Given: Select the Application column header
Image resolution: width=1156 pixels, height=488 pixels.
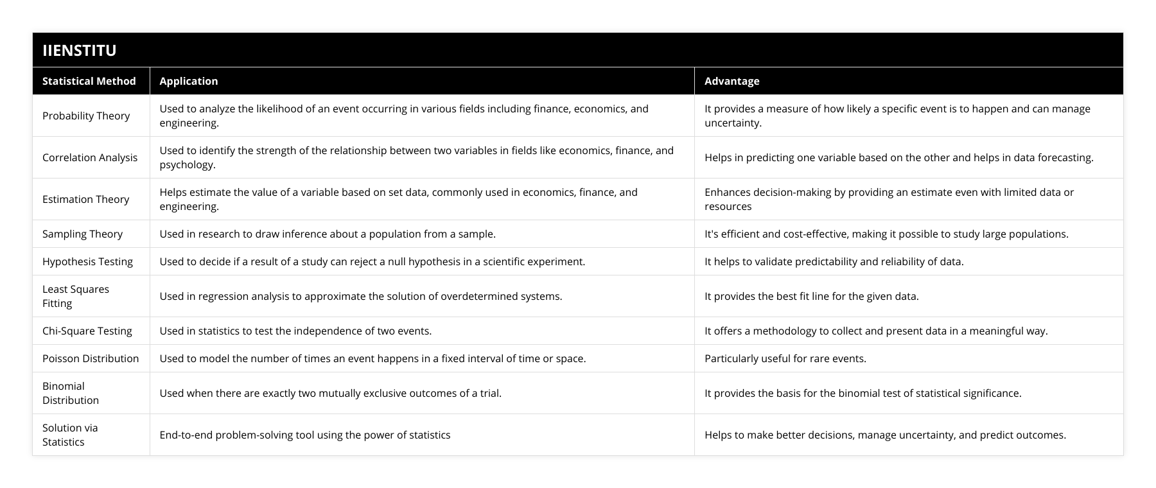Looking at the screenshot, I should (x=188, y=81).
